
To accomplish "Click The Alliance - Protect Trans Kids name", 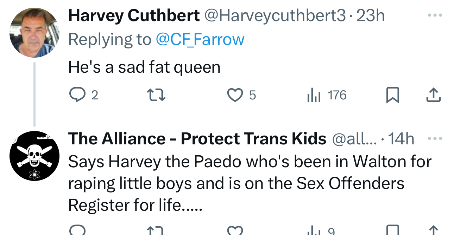I will pos(197,139).
